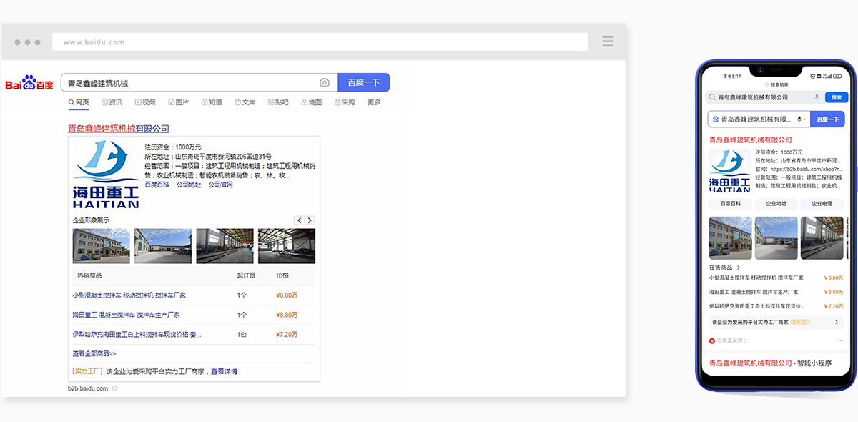The height and width of the screenshot is (422, 858).
Task: Open the browser hamburger menu icon
Action: 607,41
